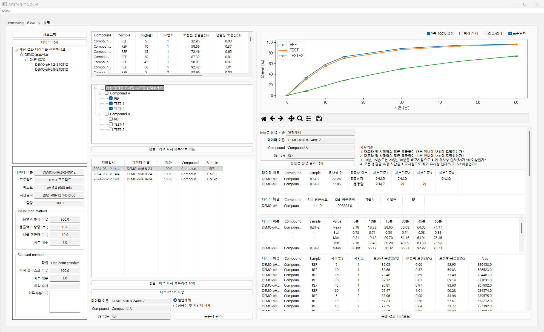Screen dimensions: 544x332
Task: Collapse Compound A sample tree node
Action: [x=100, y=93]
